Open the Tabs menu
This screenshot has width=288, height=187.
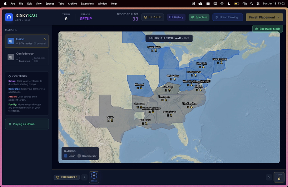61,4
